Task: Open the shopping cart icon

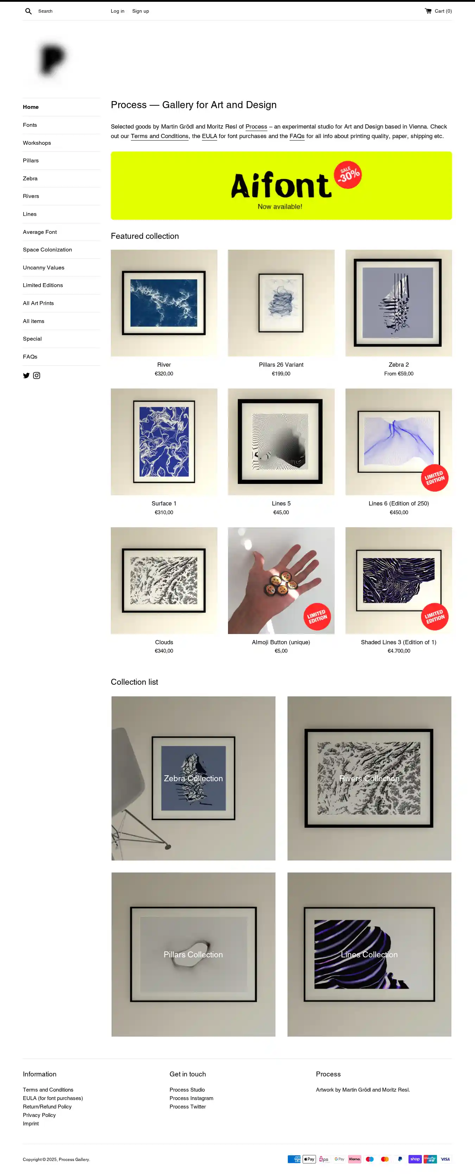Action: (428, 11)
